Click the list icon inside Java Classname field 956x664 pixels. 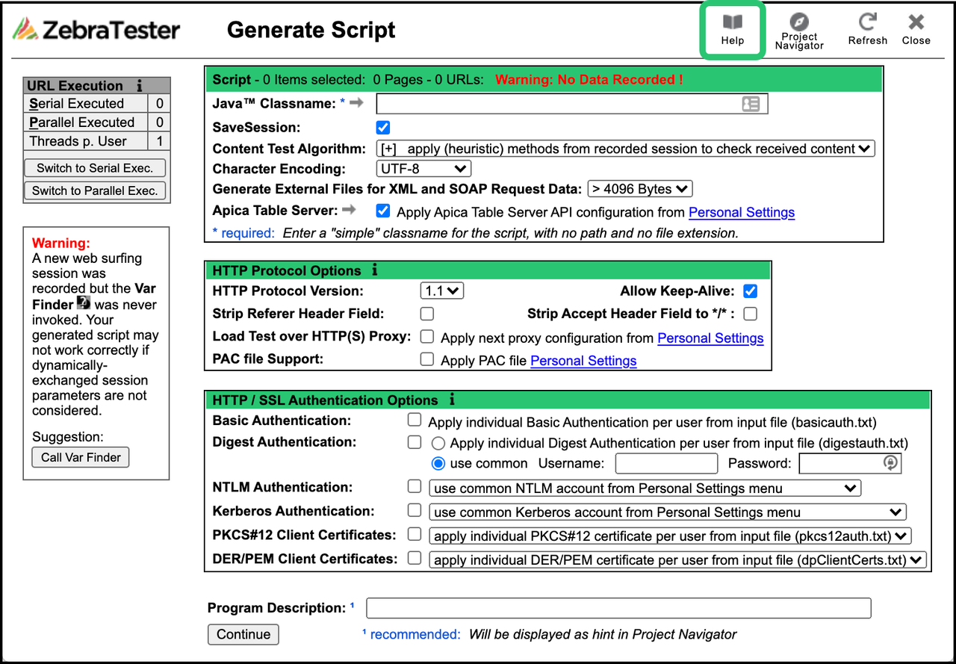coord(751,104)
